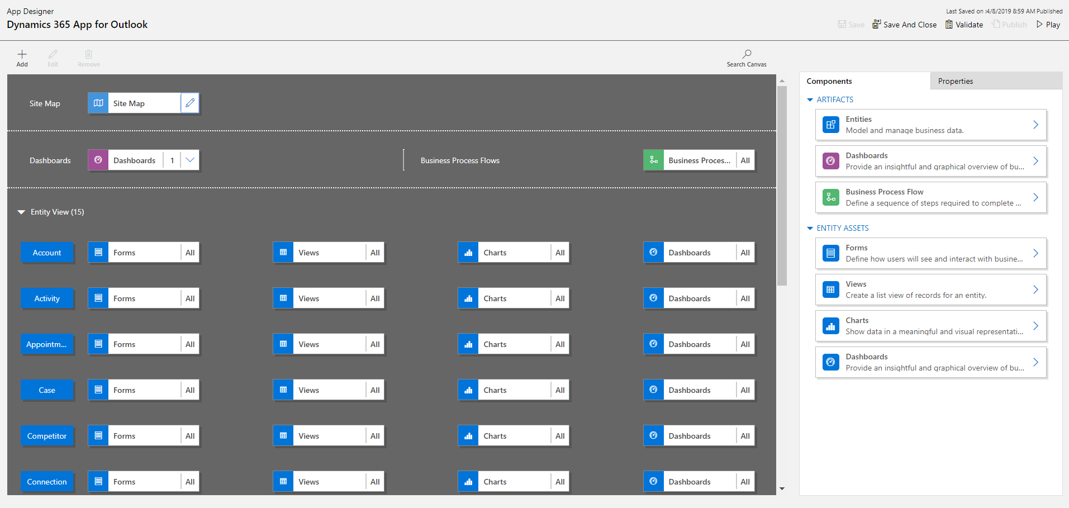
Task: Open Forms tile for Activity entity
Action: click(134, 298)
